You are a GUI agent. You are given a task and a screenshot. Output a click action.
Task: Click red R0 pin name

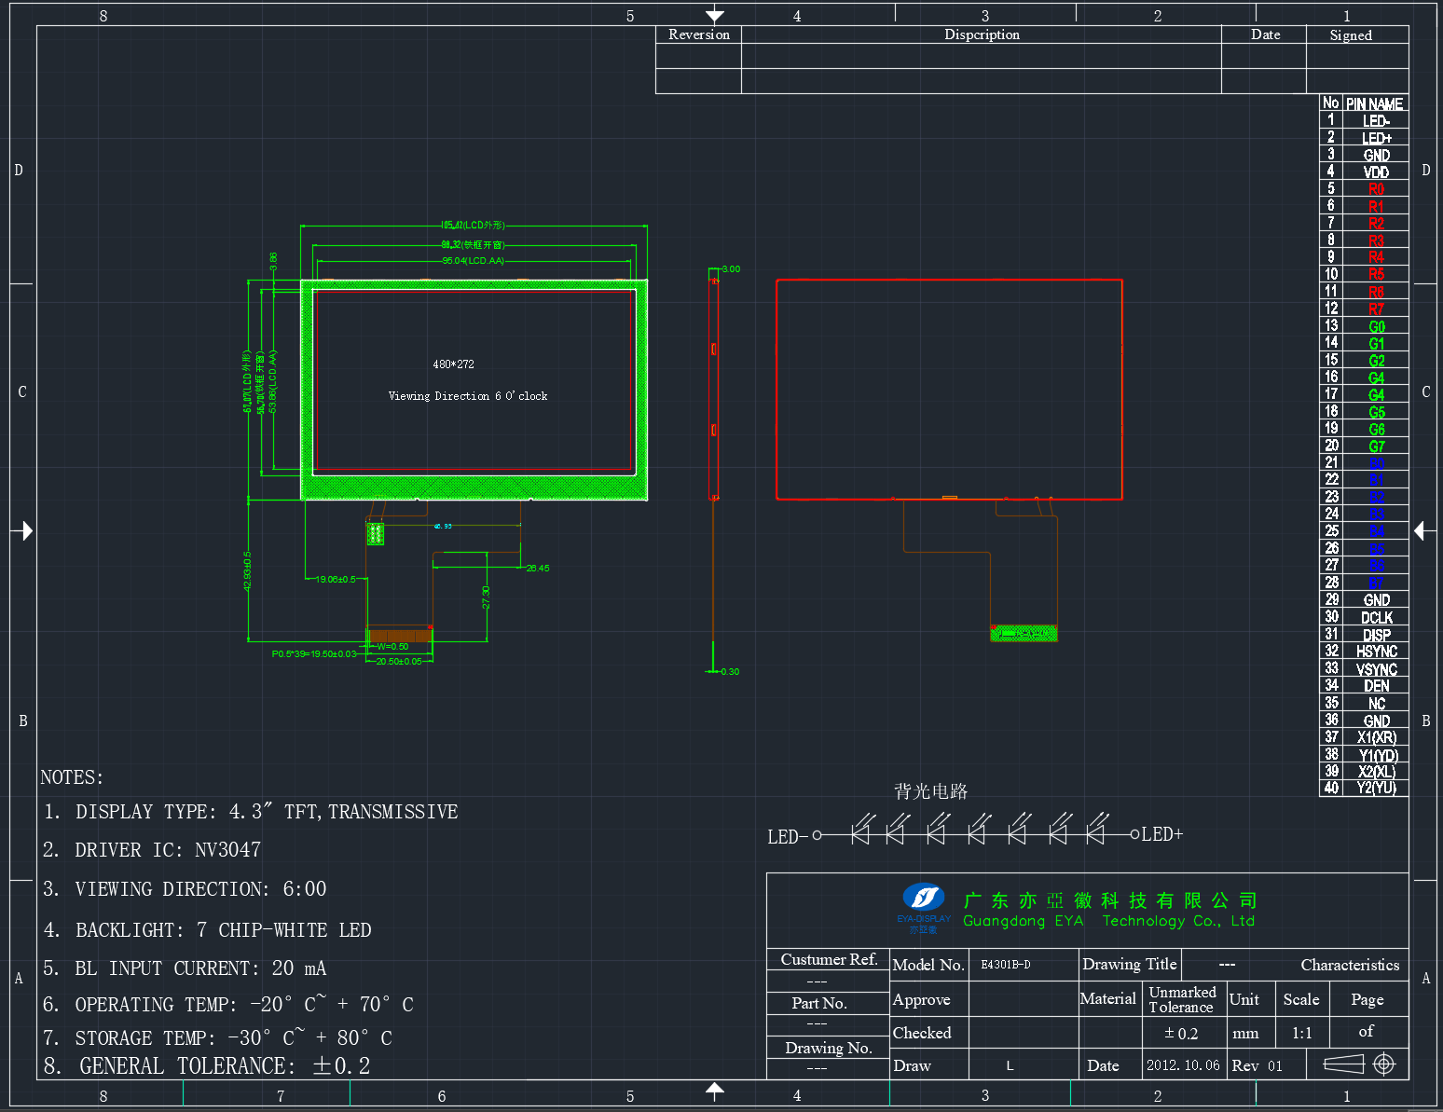[1376, 189]
